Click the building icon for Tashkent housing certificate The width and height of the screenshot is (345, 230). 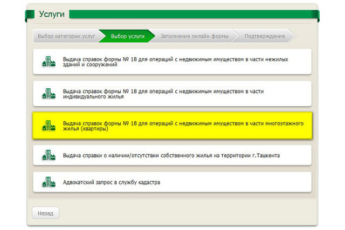(49, 156)
